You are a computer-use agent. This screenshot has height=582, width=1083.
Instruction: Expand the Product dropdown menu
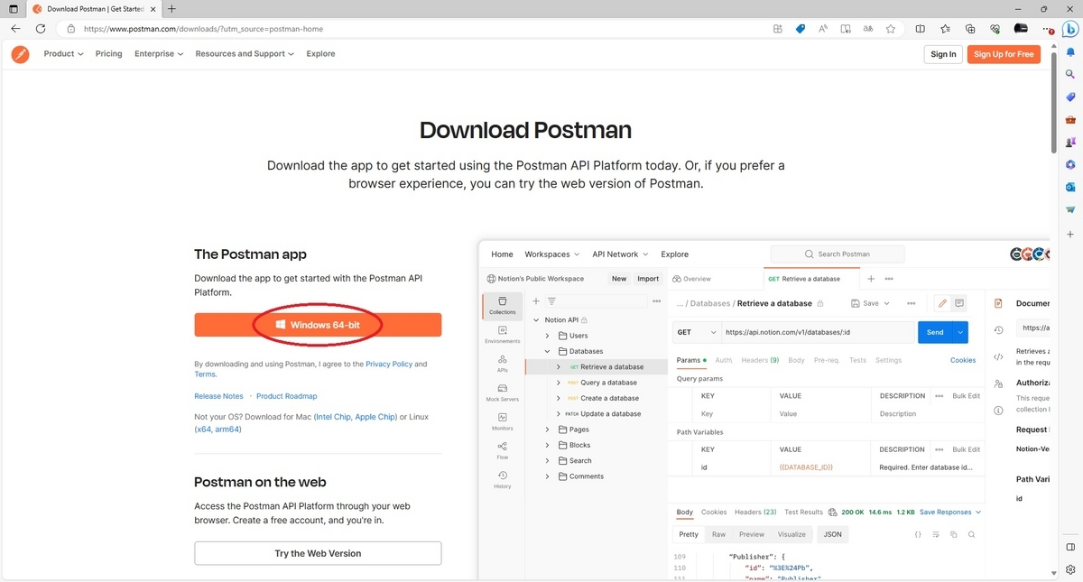(63, 54)
